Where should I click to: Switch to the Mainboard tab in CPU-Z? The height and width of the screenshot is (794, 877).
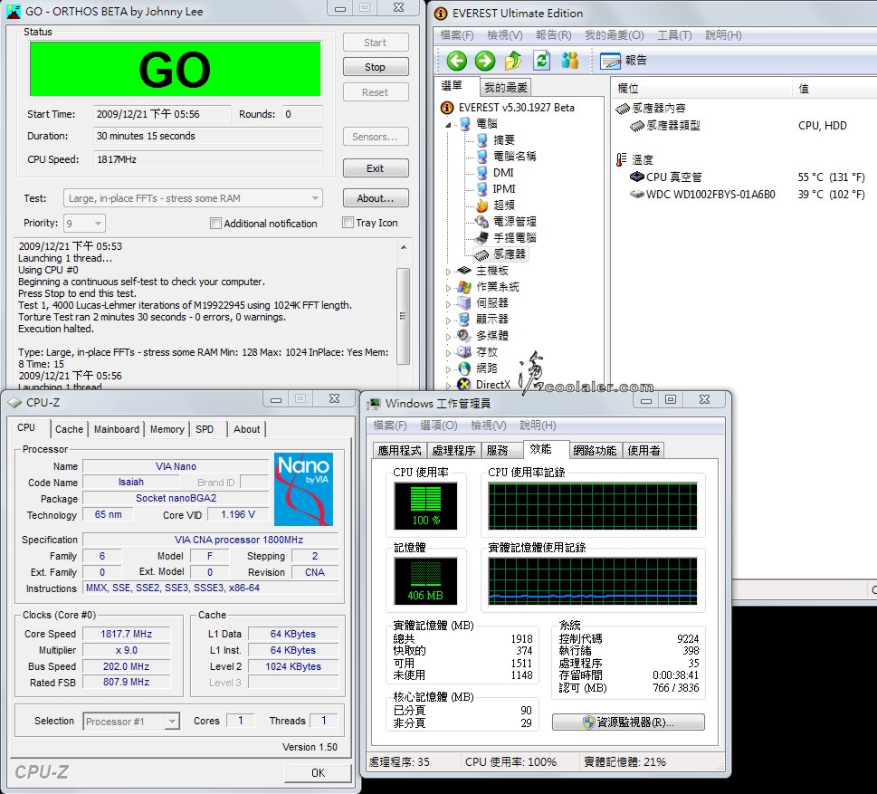pos(117,429)
